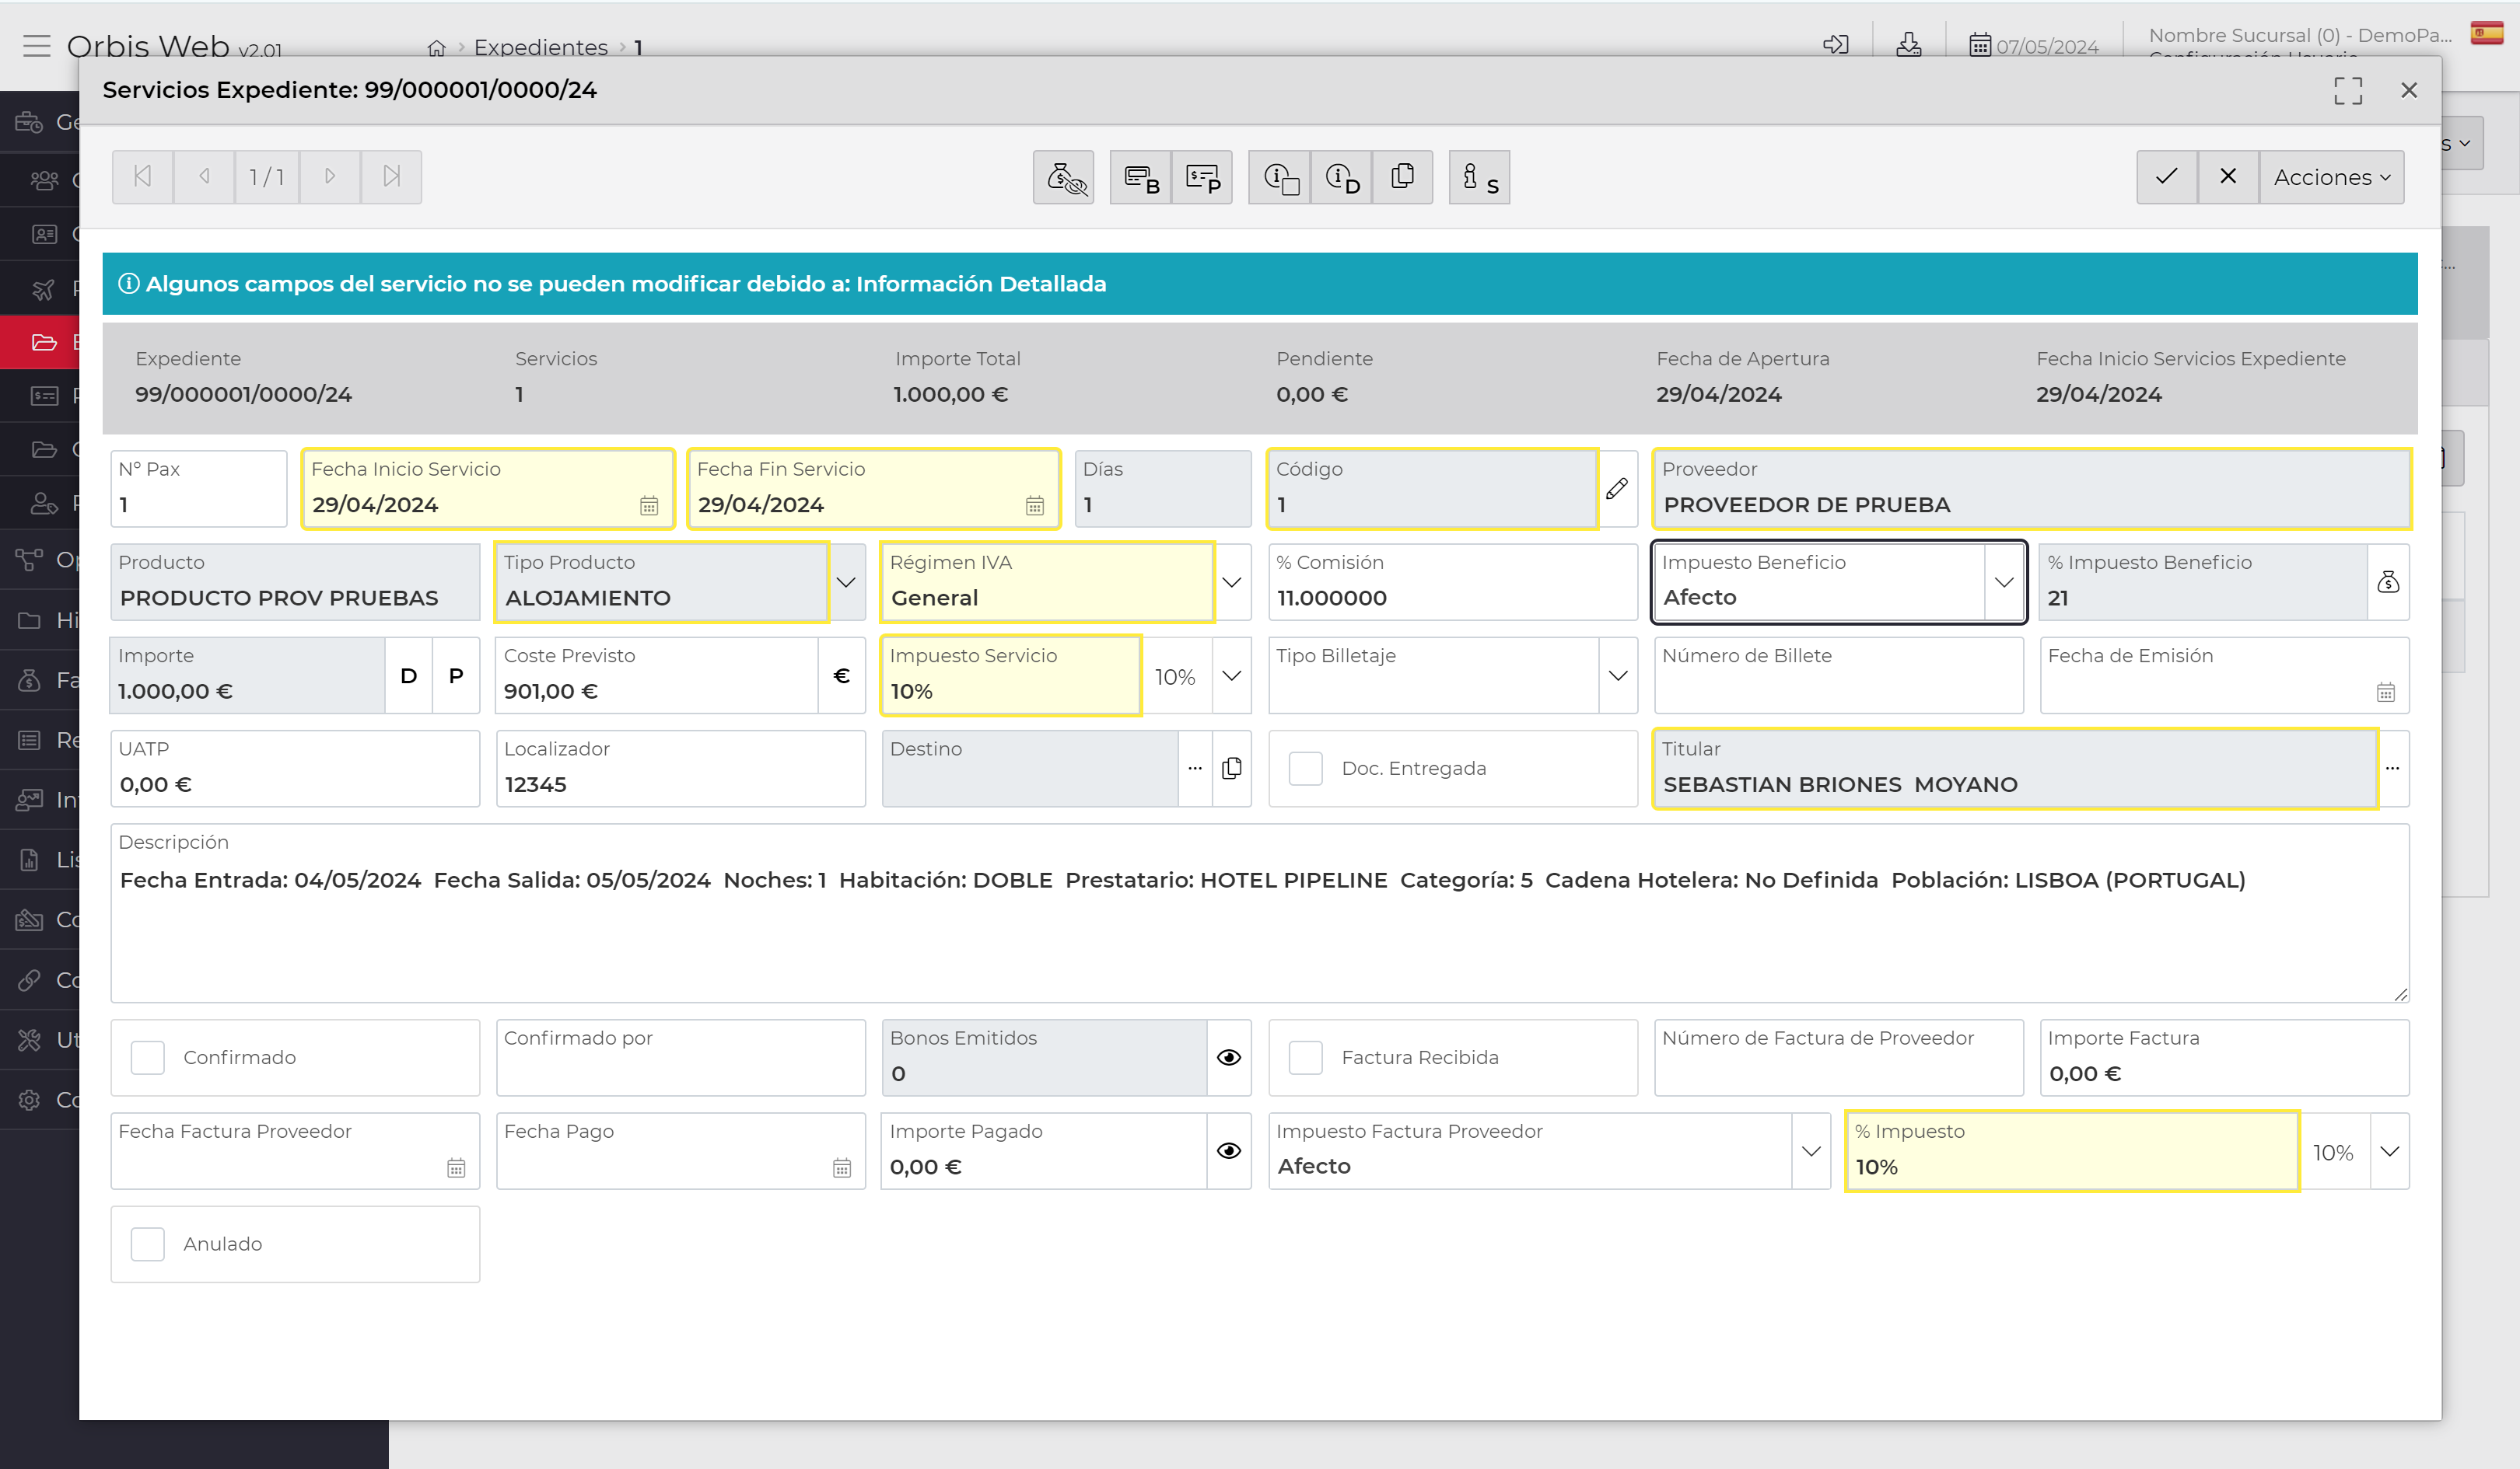Open the Tipo Billetaje dropdown

pos(1618,675)
